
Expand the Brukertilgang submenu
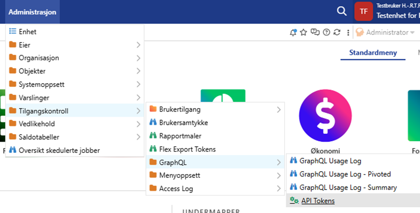[x=214, y=109]
